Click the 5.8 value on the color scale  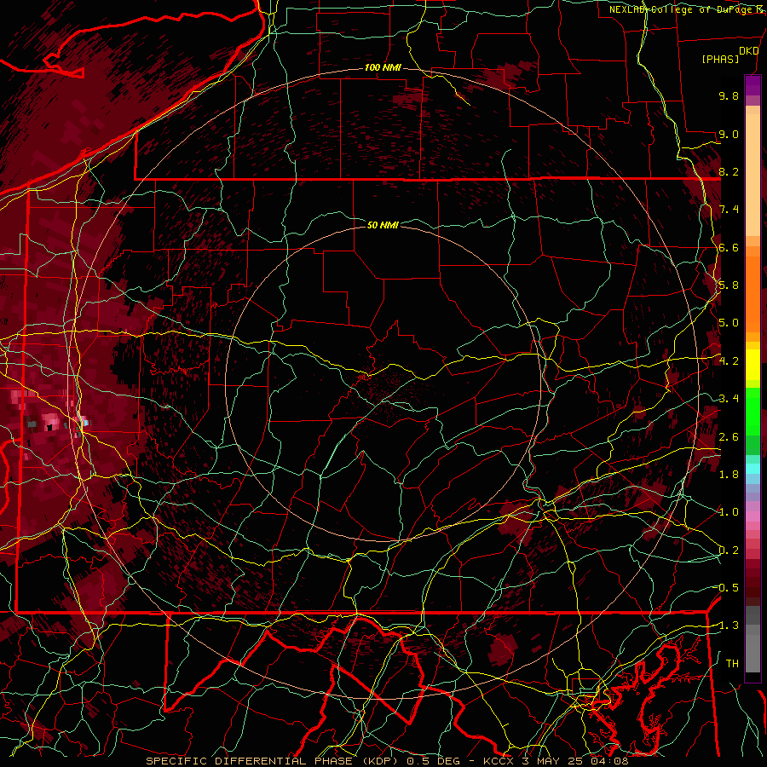tap(729, 285)
